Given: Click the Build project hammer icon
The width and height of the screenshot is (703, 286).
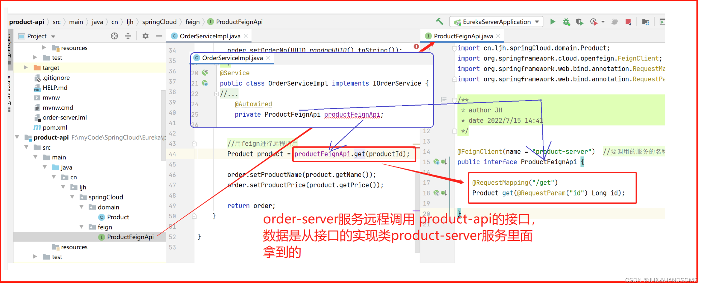Looking at the screenshot, I should (439, 21).
